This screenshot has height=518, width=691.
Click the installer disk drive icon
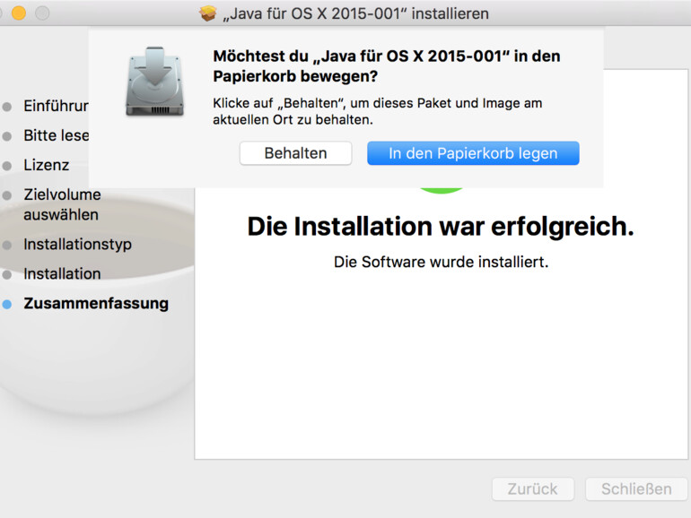(x=154, y=82)
